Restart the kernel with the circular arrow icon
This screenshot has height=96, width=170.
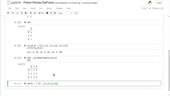(x=51, y=13)
